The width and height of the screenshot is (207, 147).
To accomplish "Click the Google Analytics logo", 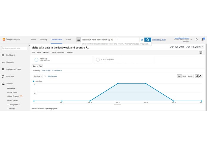I will [11, 39].
